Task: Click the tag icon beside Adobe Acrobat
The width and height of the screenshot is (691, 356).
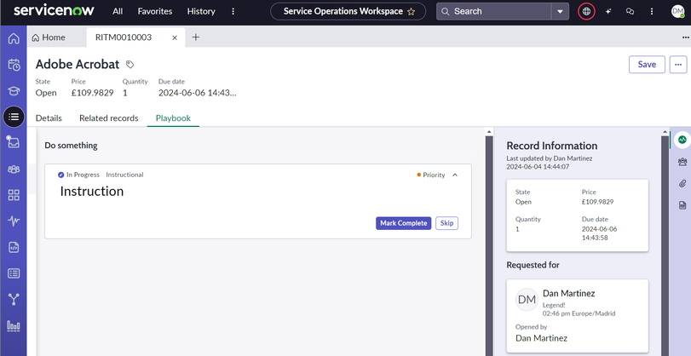Action: [x=130, y=65]
